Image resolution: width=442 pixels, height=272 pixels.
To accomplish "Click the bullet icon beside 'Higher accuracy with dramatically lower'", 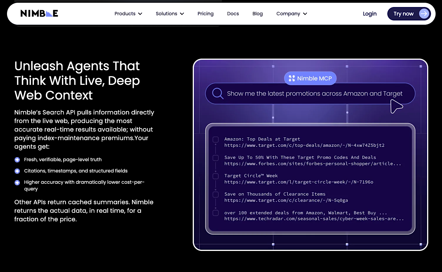I will [17, 183].
